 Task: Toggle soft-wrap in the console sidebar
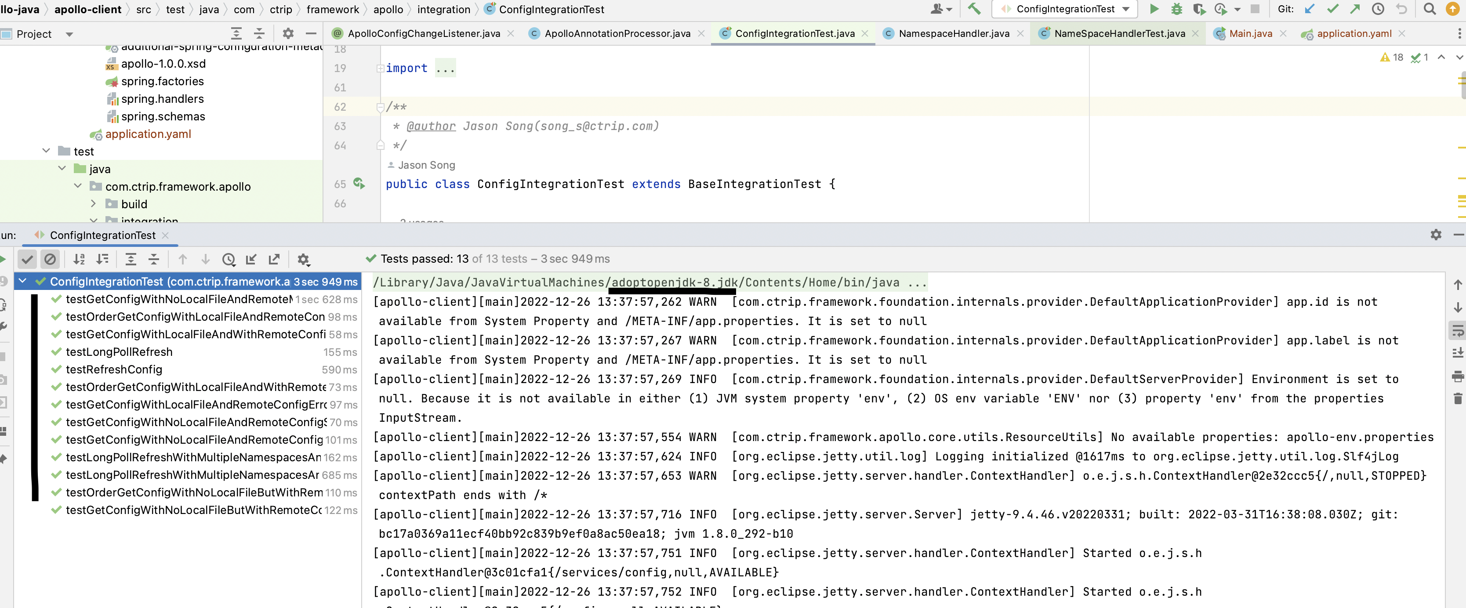click(x=1458, y=330)
